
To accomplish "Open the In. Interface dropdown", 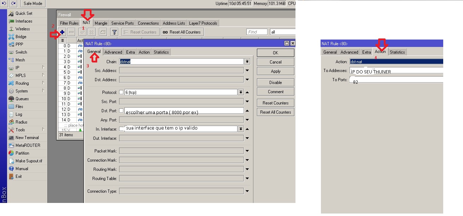I will [x=240, y=129].
